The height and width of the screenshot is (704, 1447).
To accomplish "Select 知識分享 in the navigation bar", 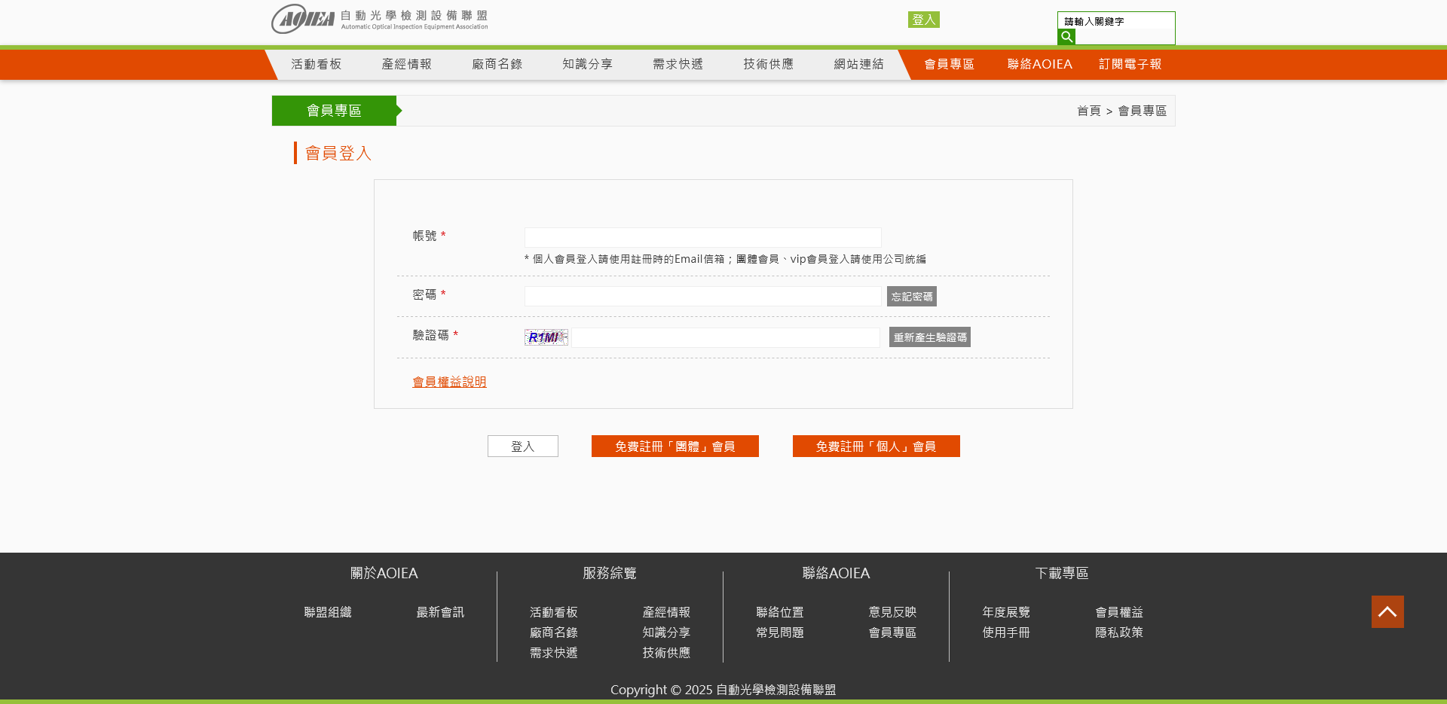I will pyautogui.click(x=588, y=65).
